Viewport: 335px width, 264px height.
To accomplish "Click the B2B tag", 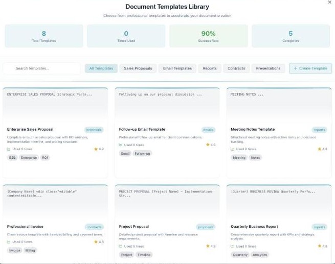I will tap(12, 158).
